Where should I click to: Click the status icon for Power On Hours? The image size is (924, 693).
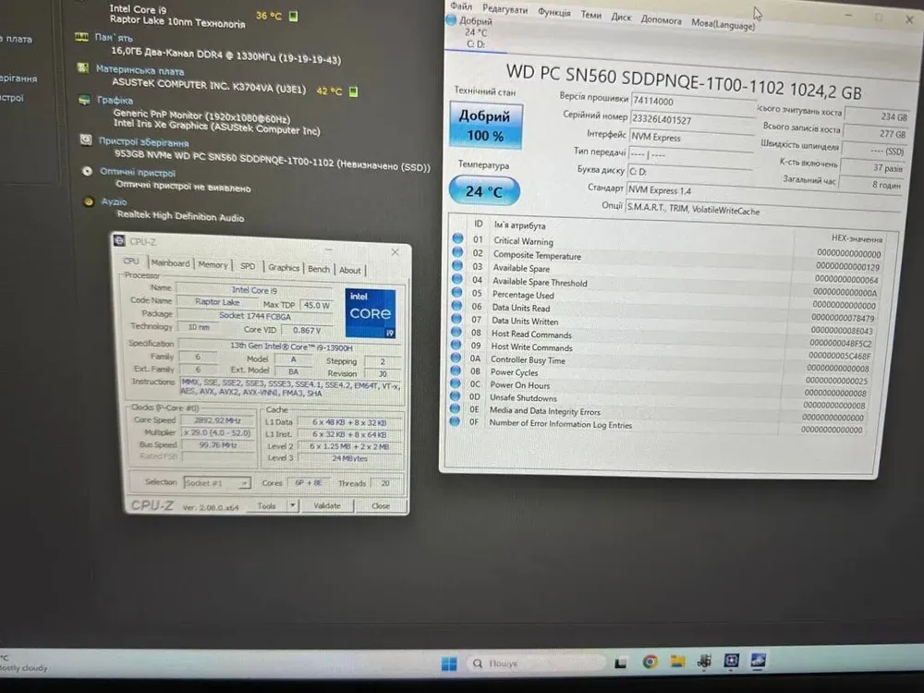tap(456, 383)
